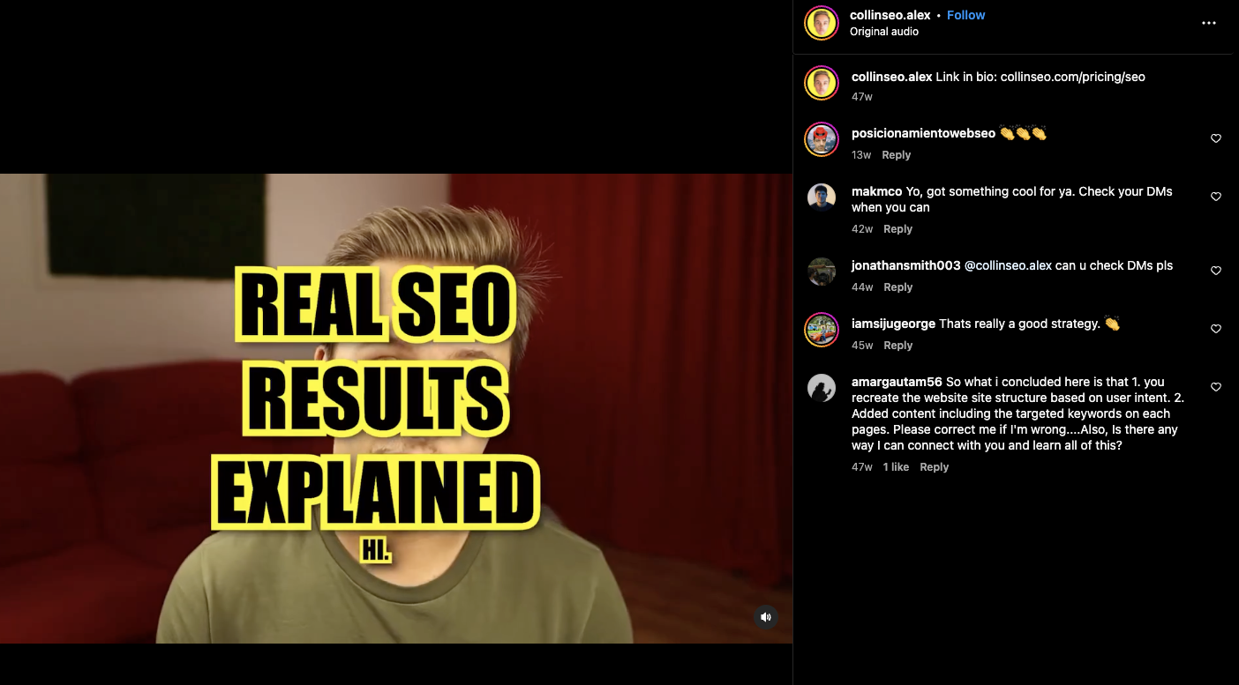Open amargautam56's profile avatar
1239x685 pixels.
[821, 388]
